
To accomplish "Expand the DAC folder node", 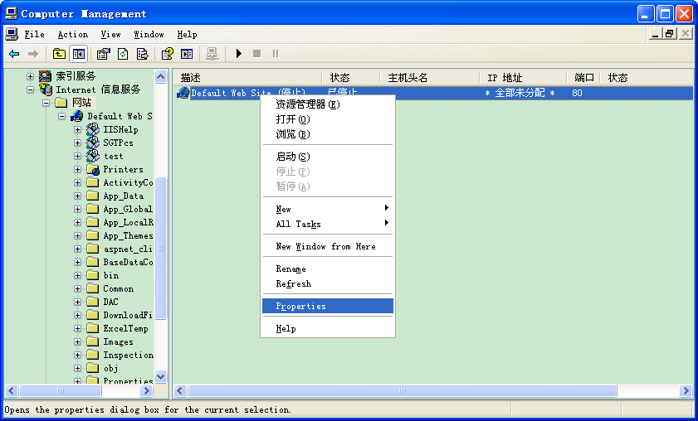I will tap(78, 302).
